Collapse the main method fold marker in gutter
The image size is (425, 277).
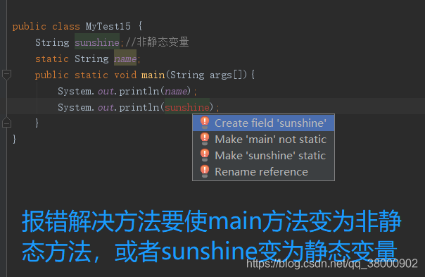6,75
